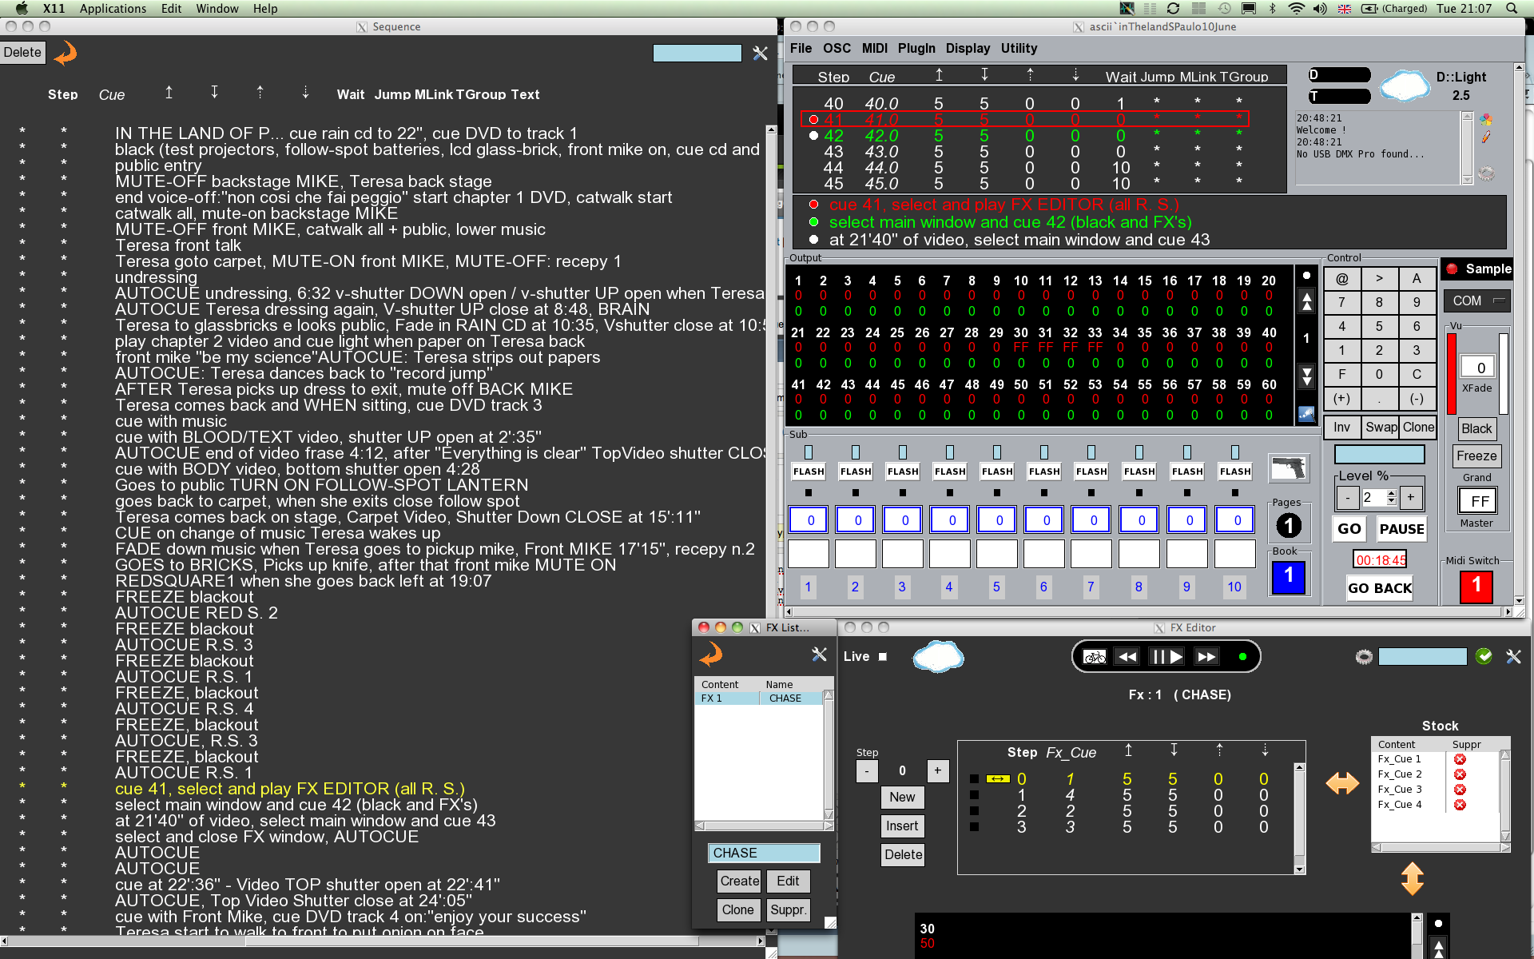
Task: Click the green checkmark icon in FX Editor
Action: click(1484, 656)
